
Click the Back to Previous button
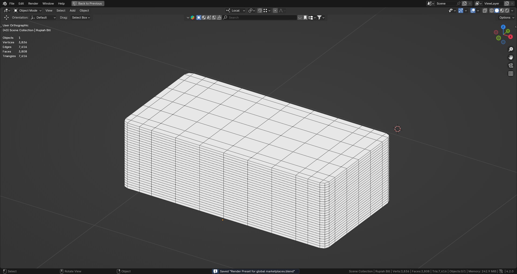88,4
